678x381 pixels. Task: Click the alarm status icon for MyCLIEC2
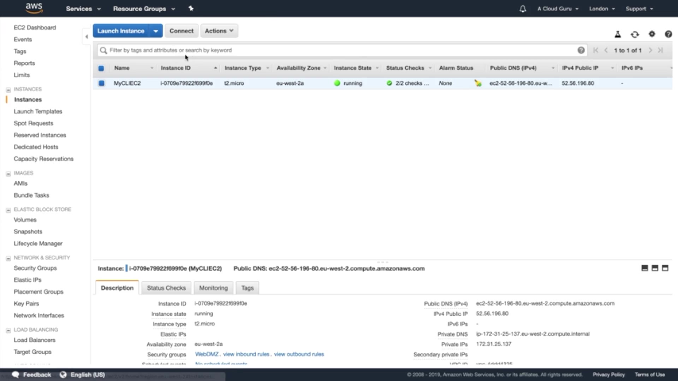point(478,83)
